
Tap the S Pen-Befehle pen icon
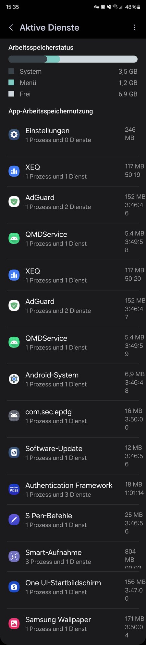[14, 520]
